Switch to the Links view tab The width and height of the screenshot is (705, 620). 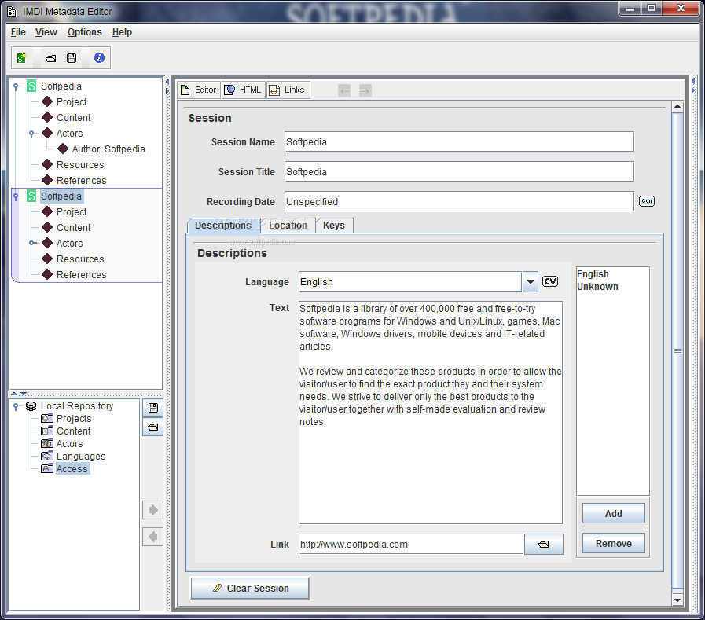pos(288,90)
